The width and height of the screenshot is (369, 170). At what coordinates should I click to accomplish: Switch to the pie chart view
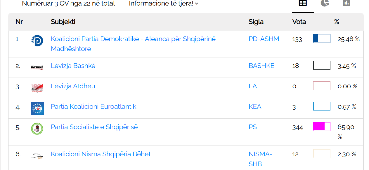click(x=325, y=3)
